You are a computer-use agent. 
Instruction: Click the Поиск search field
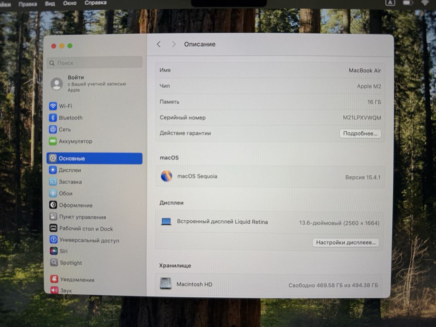point(95,63)
